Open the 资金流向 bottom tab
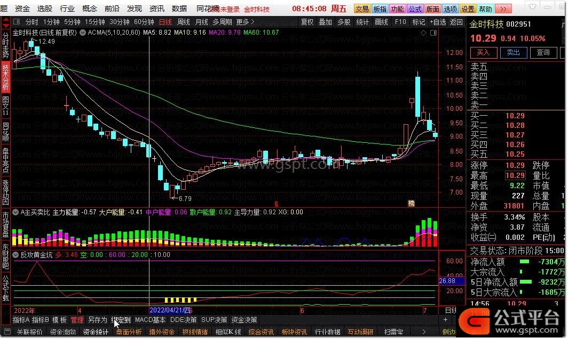 point(63,332)
